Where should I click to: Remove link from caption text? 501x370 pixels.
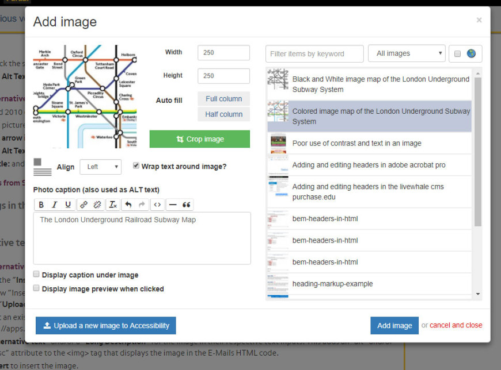[97, 205]
